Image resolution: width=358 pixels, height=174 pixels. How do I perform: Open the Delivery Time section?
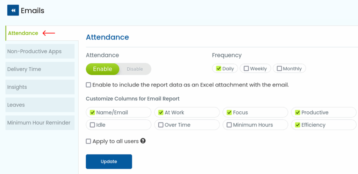(24, 69)
